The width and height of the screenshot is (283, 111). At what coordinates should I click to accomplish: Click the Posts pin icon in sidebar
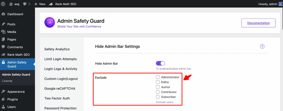pyautogui.click(x=3, y=24)
